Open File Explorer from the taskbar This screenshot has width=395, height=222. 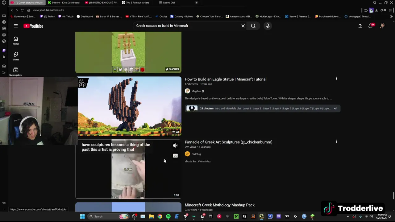(x=151, y=216)
